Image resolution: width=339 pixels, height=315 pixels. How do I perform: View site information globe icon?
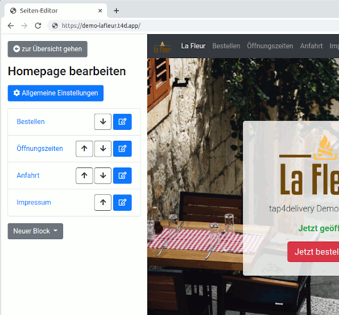coord(55,26)
